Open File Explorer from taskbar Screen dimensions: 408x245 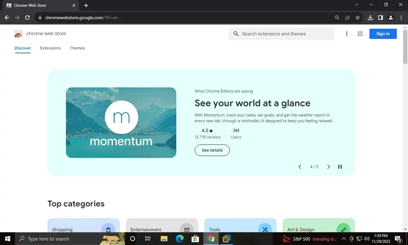pos(164,239)
